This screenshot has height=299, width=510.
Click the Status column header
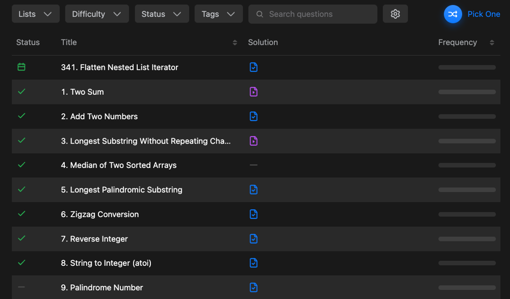click(28, 43)
